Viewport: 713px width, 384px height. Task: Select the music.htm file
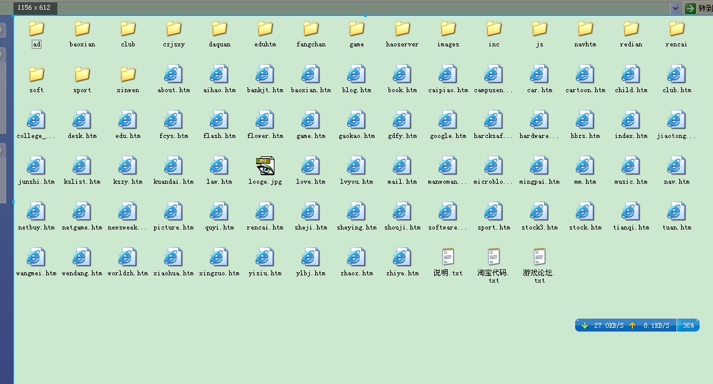631,166
